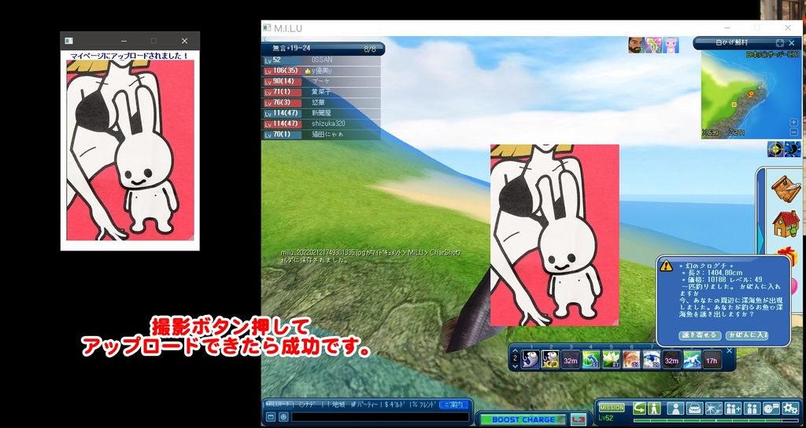The image size is (806, 428).
Task: Activate the lotus flower skill in slot 5
Action: 612,360
